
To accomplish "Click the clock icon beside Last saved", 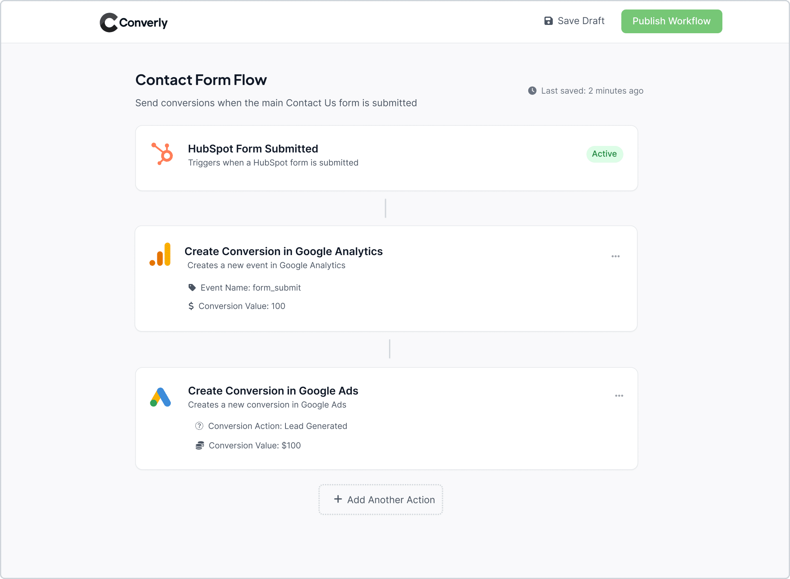I will pyautogui.click(x=532, y=91).
